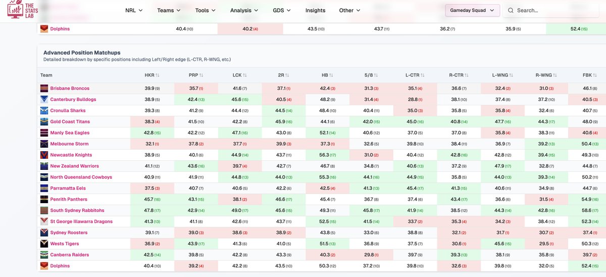Sort by R-WNG column arrows
This screenshot has width=606, height=277.
[x=555, y=76]
